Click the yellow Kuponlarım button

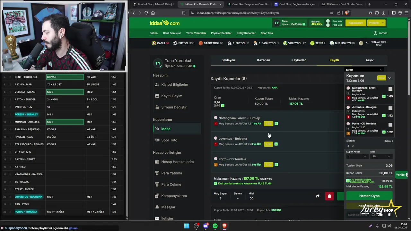coord(355,23)
